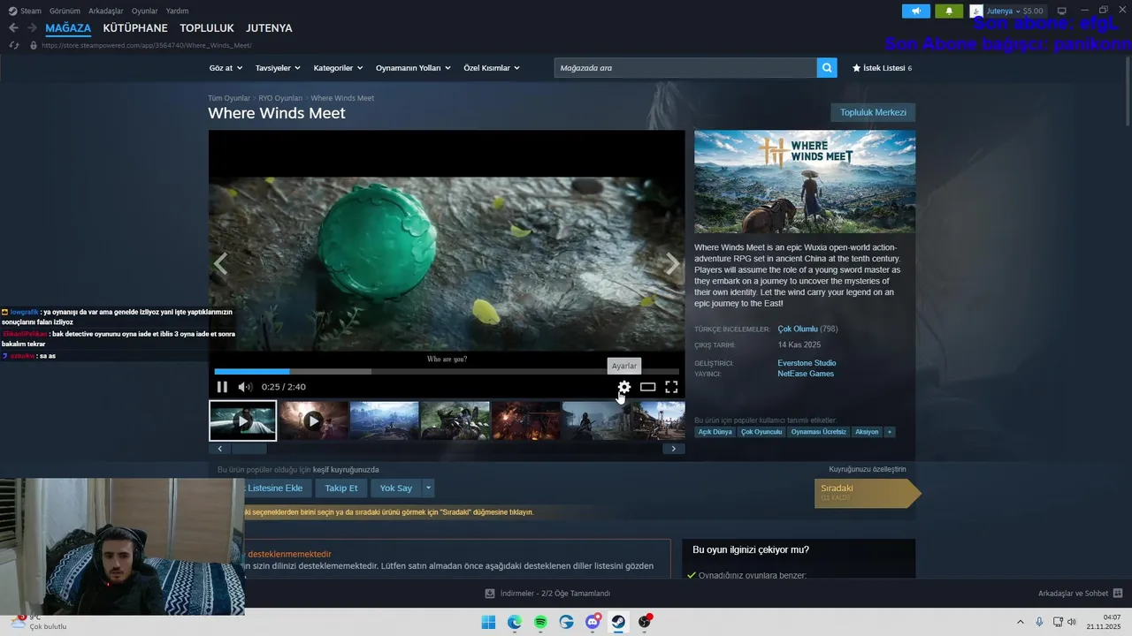Viewport: 1132px width, 636px height.
Task: Enter fullscreen video mode
Action: [671, 387]
